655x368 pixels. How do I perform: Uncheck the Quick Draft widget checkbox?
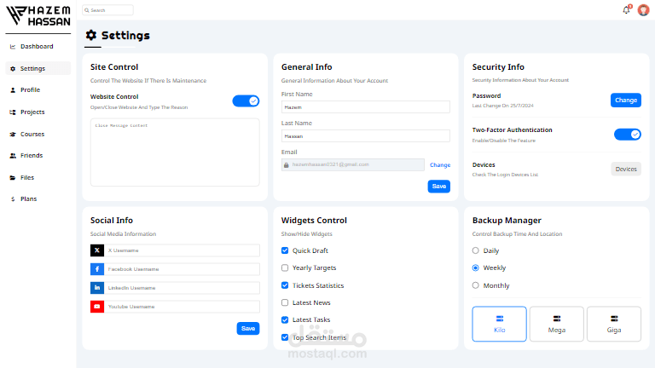click(x=285, y=250)
